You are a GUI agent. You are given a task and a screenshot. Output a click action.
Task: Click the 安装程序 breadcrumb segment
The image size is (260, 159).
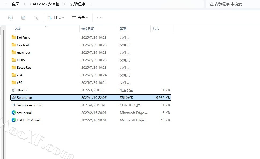pyautogui.click(x=78, y=4)
